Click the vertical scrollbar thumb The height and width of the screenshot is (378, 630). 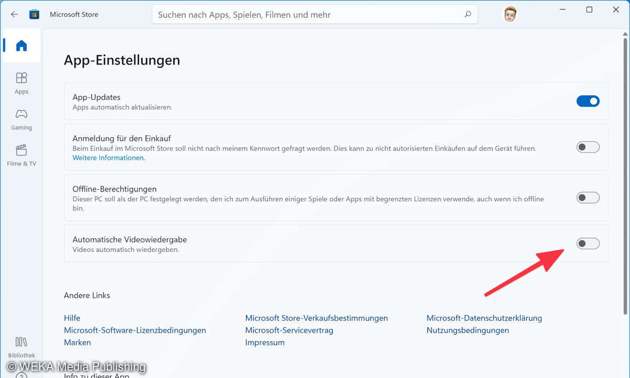(x=625, y=176)
